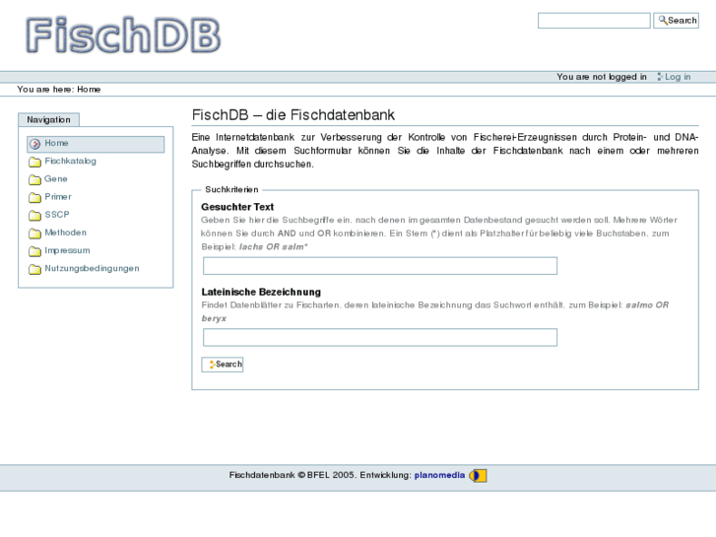Open the Fischkatalog link
The width and height of the screenshot is (716, 537).
[x=70, y=161]
